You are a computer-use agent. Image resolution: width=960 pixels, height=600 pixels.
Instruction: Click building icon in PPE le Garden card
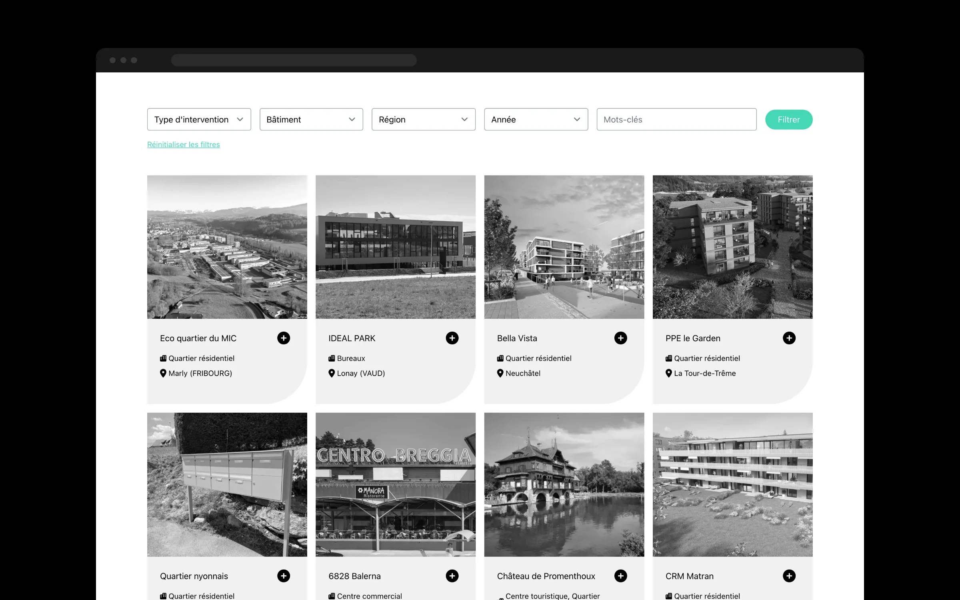pos(668,358)
